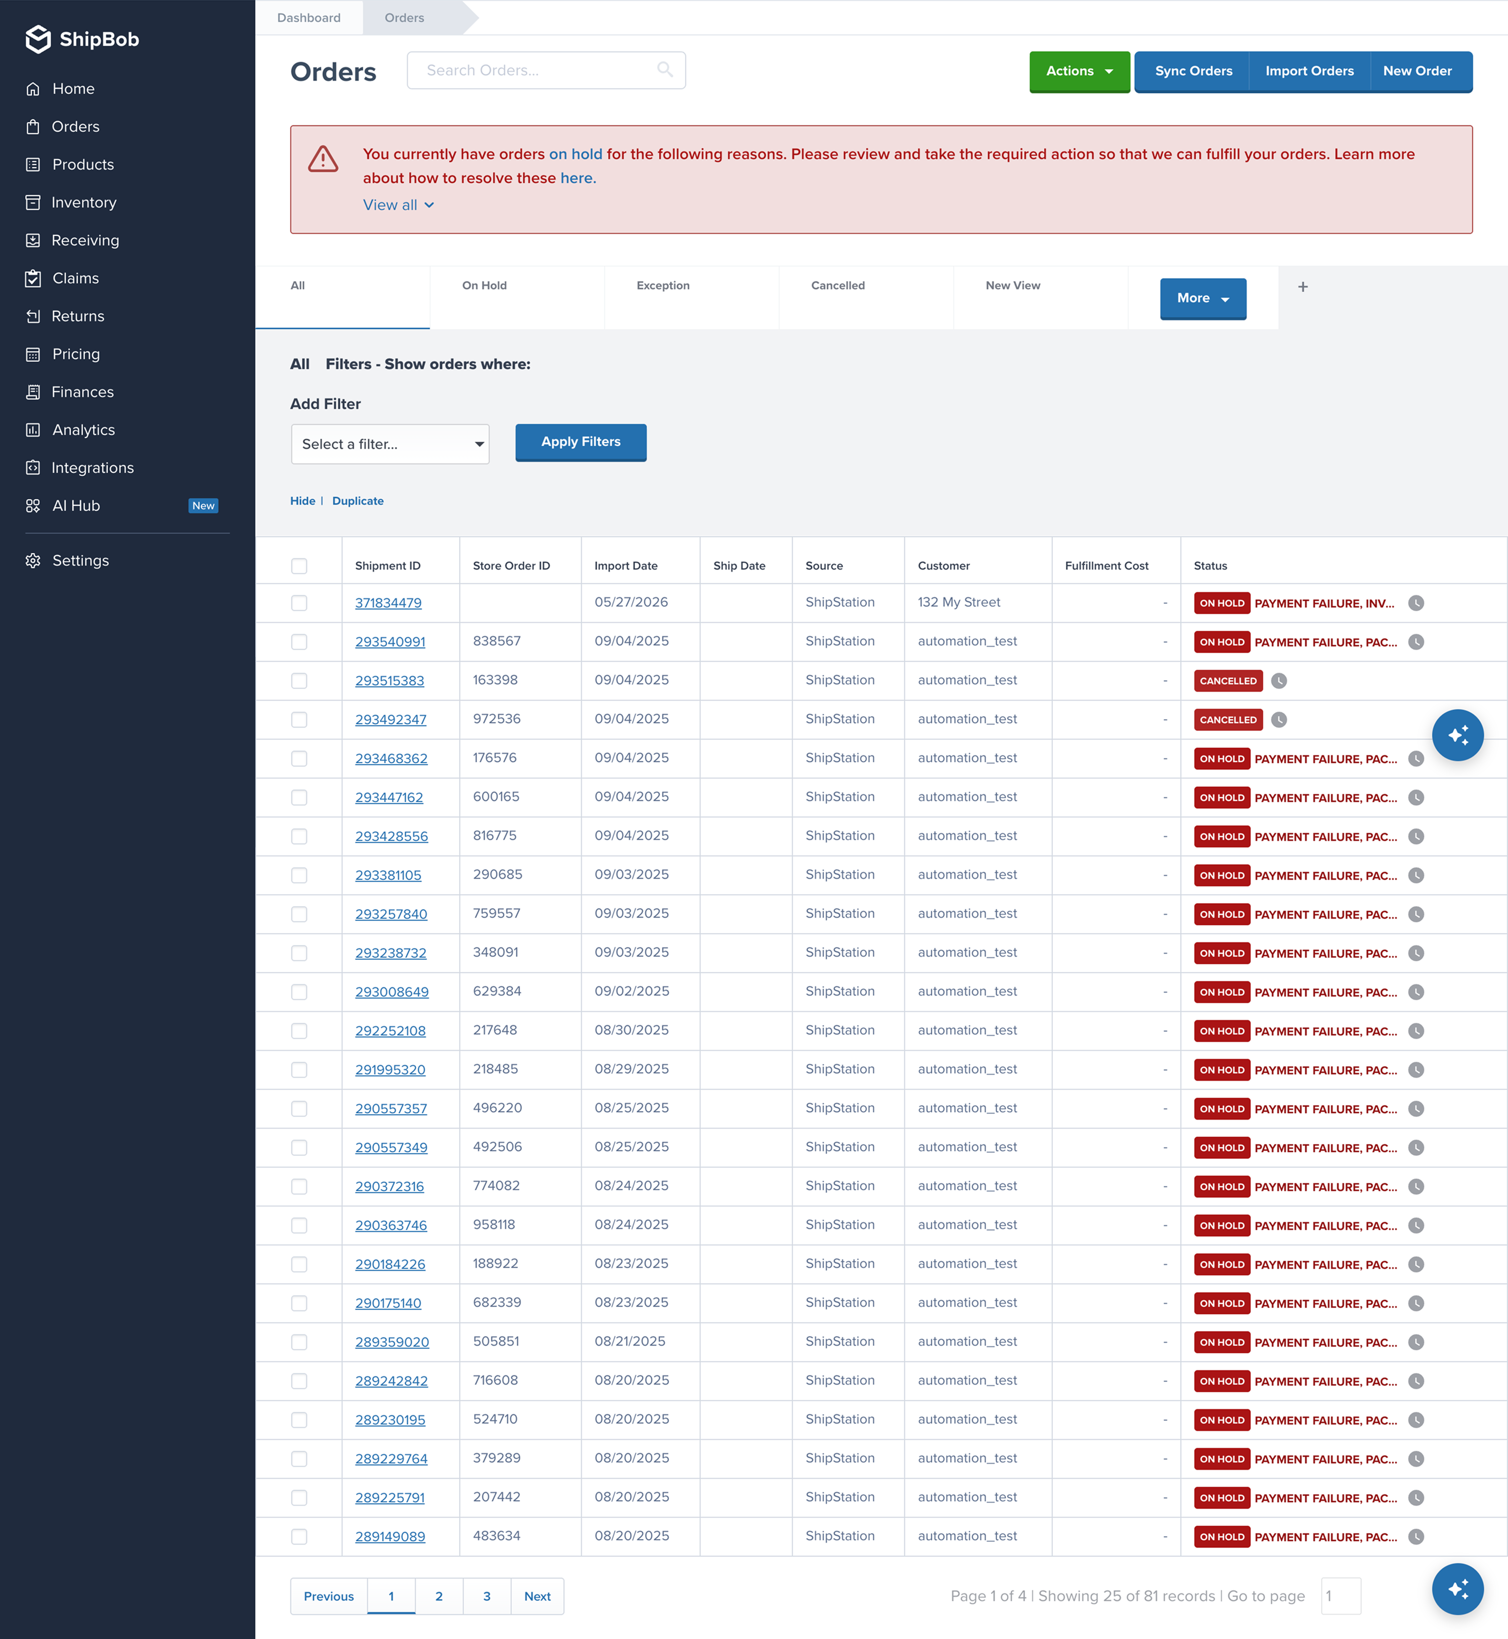Screen dimensions: 1508x1639
Task: Click the 'here' link in alert
Action: tap(577, 178)
